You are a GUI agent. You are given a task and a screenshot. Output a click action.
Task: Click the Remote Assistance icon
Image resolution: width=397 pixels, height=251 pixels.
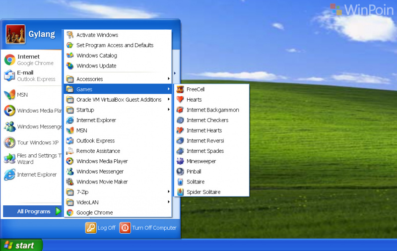[70, 151]
